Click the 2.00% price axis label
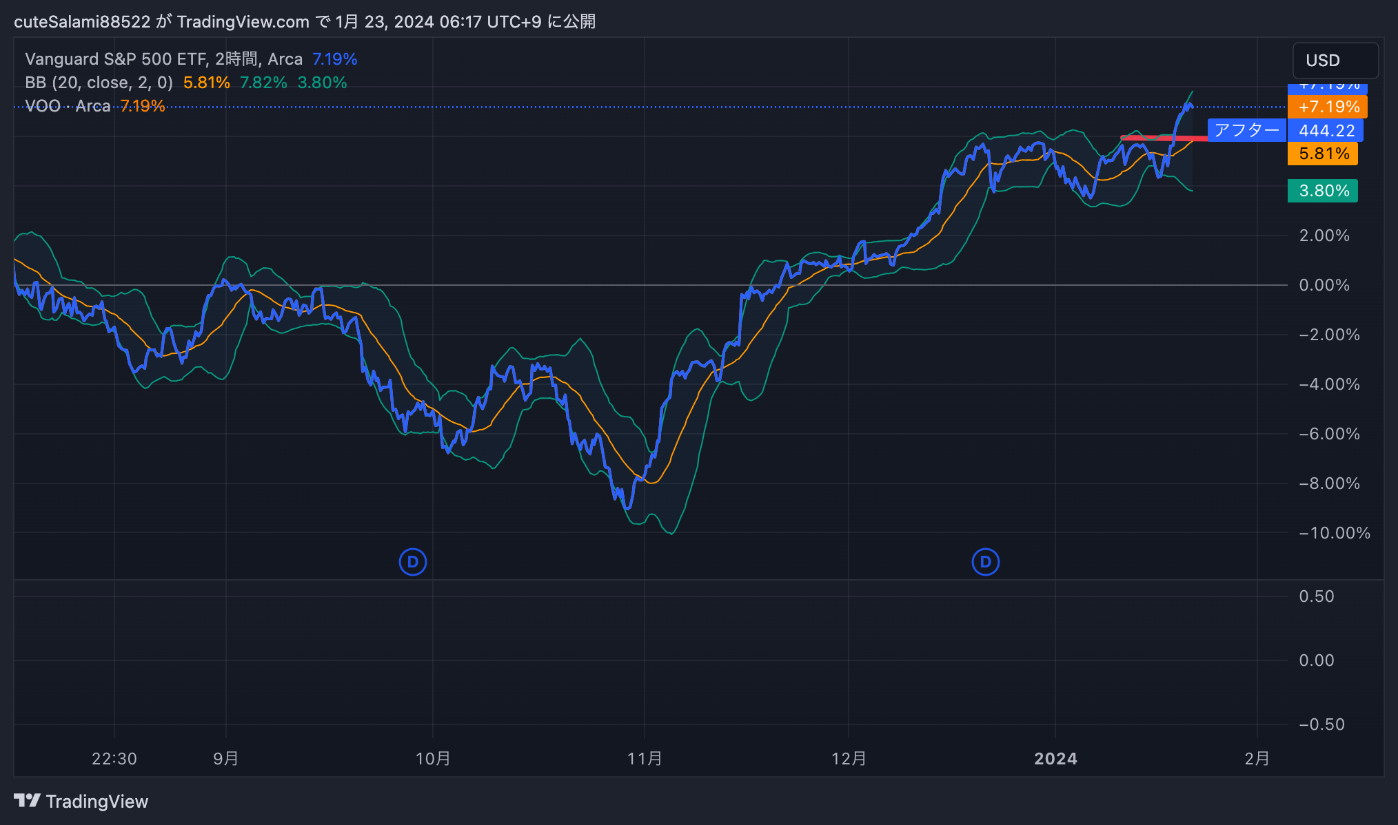Image resolution: width=1398 pixels, height=825 pixels. coord(1324,236)
